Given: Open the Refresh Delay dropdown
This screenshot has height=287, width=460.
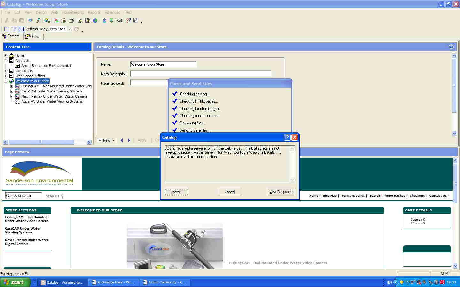Looking at the screenshot, I should 70,29.
